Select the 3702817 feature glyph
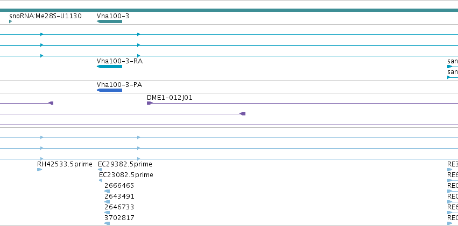The height and width of the screenshot is (226, 458). (107, 223)
